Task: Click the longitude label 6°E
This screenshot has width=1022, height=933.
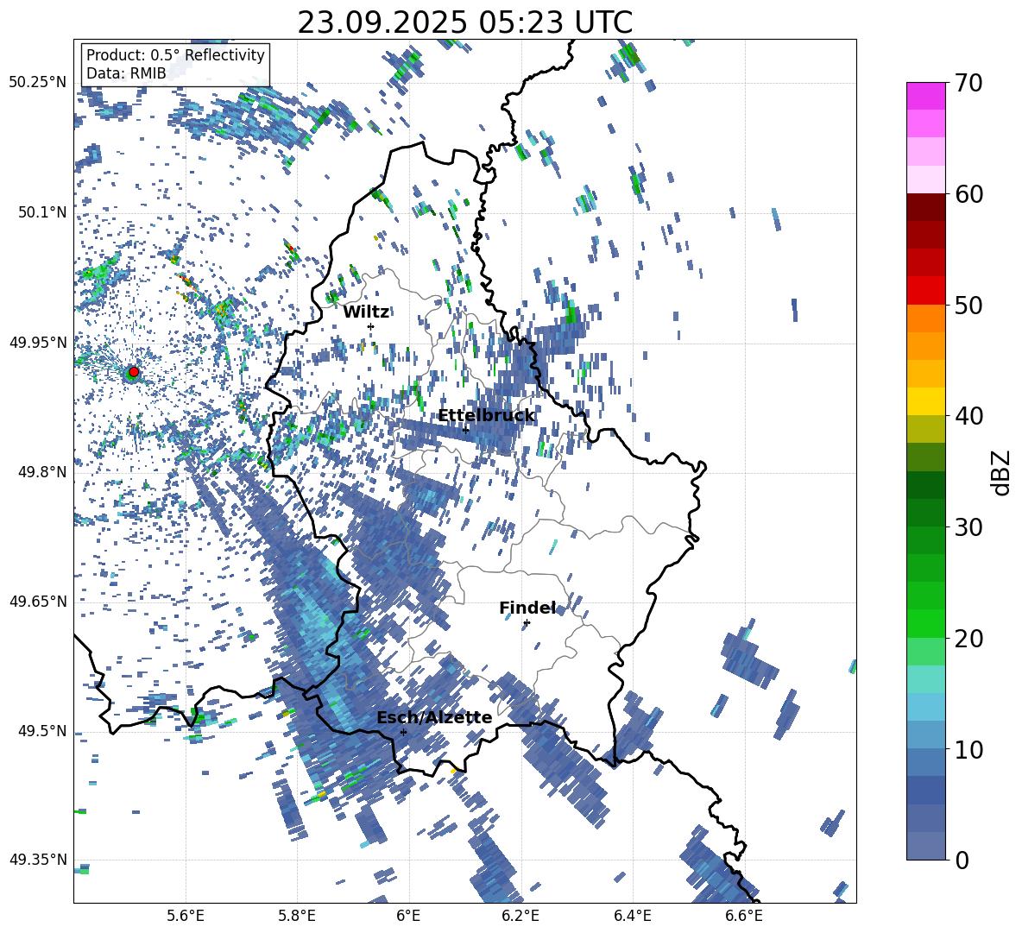Action: click(x=408, y=916)
